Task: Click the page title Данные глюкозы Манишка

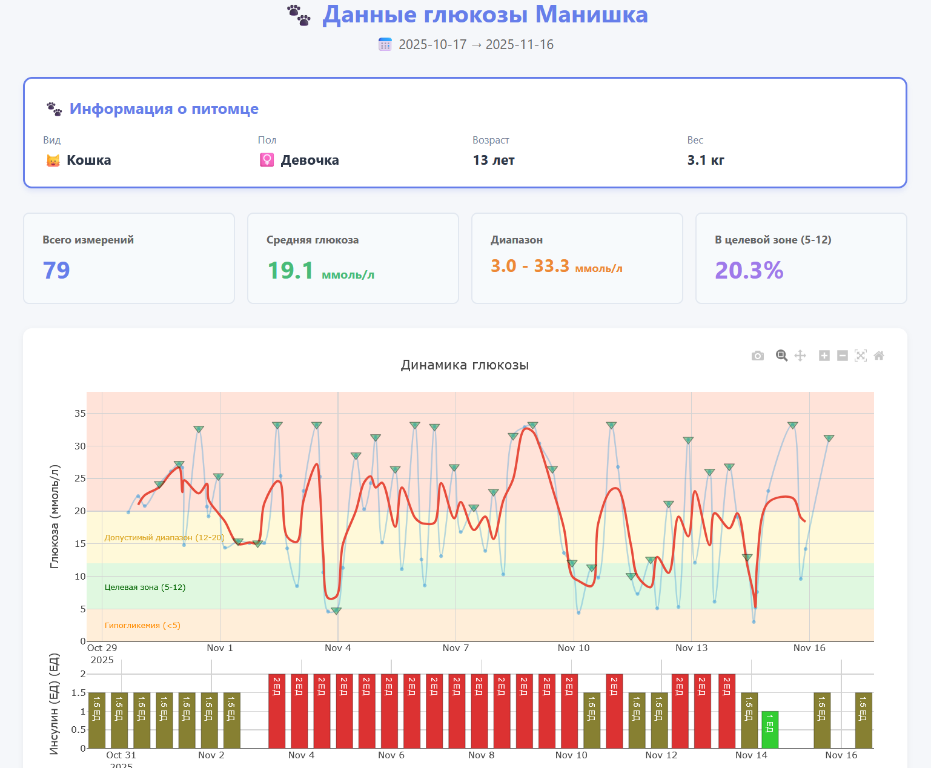Action: click(x=485, y=15)
